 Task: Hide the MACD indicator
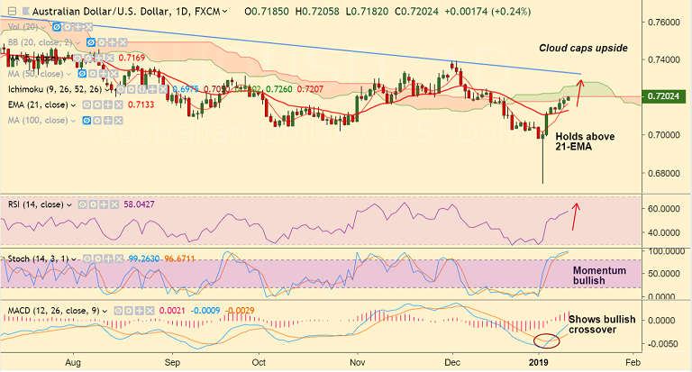pos(118,311)
